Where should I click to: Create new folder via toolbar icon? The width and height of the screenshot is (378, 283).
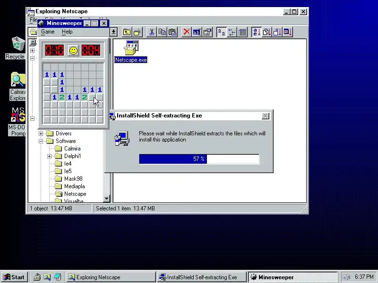pos(137,32)
